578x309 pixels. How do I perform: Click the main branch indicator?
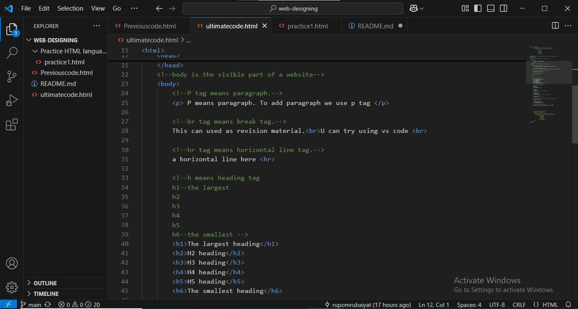pyautogui.click(x=31, y=304)
